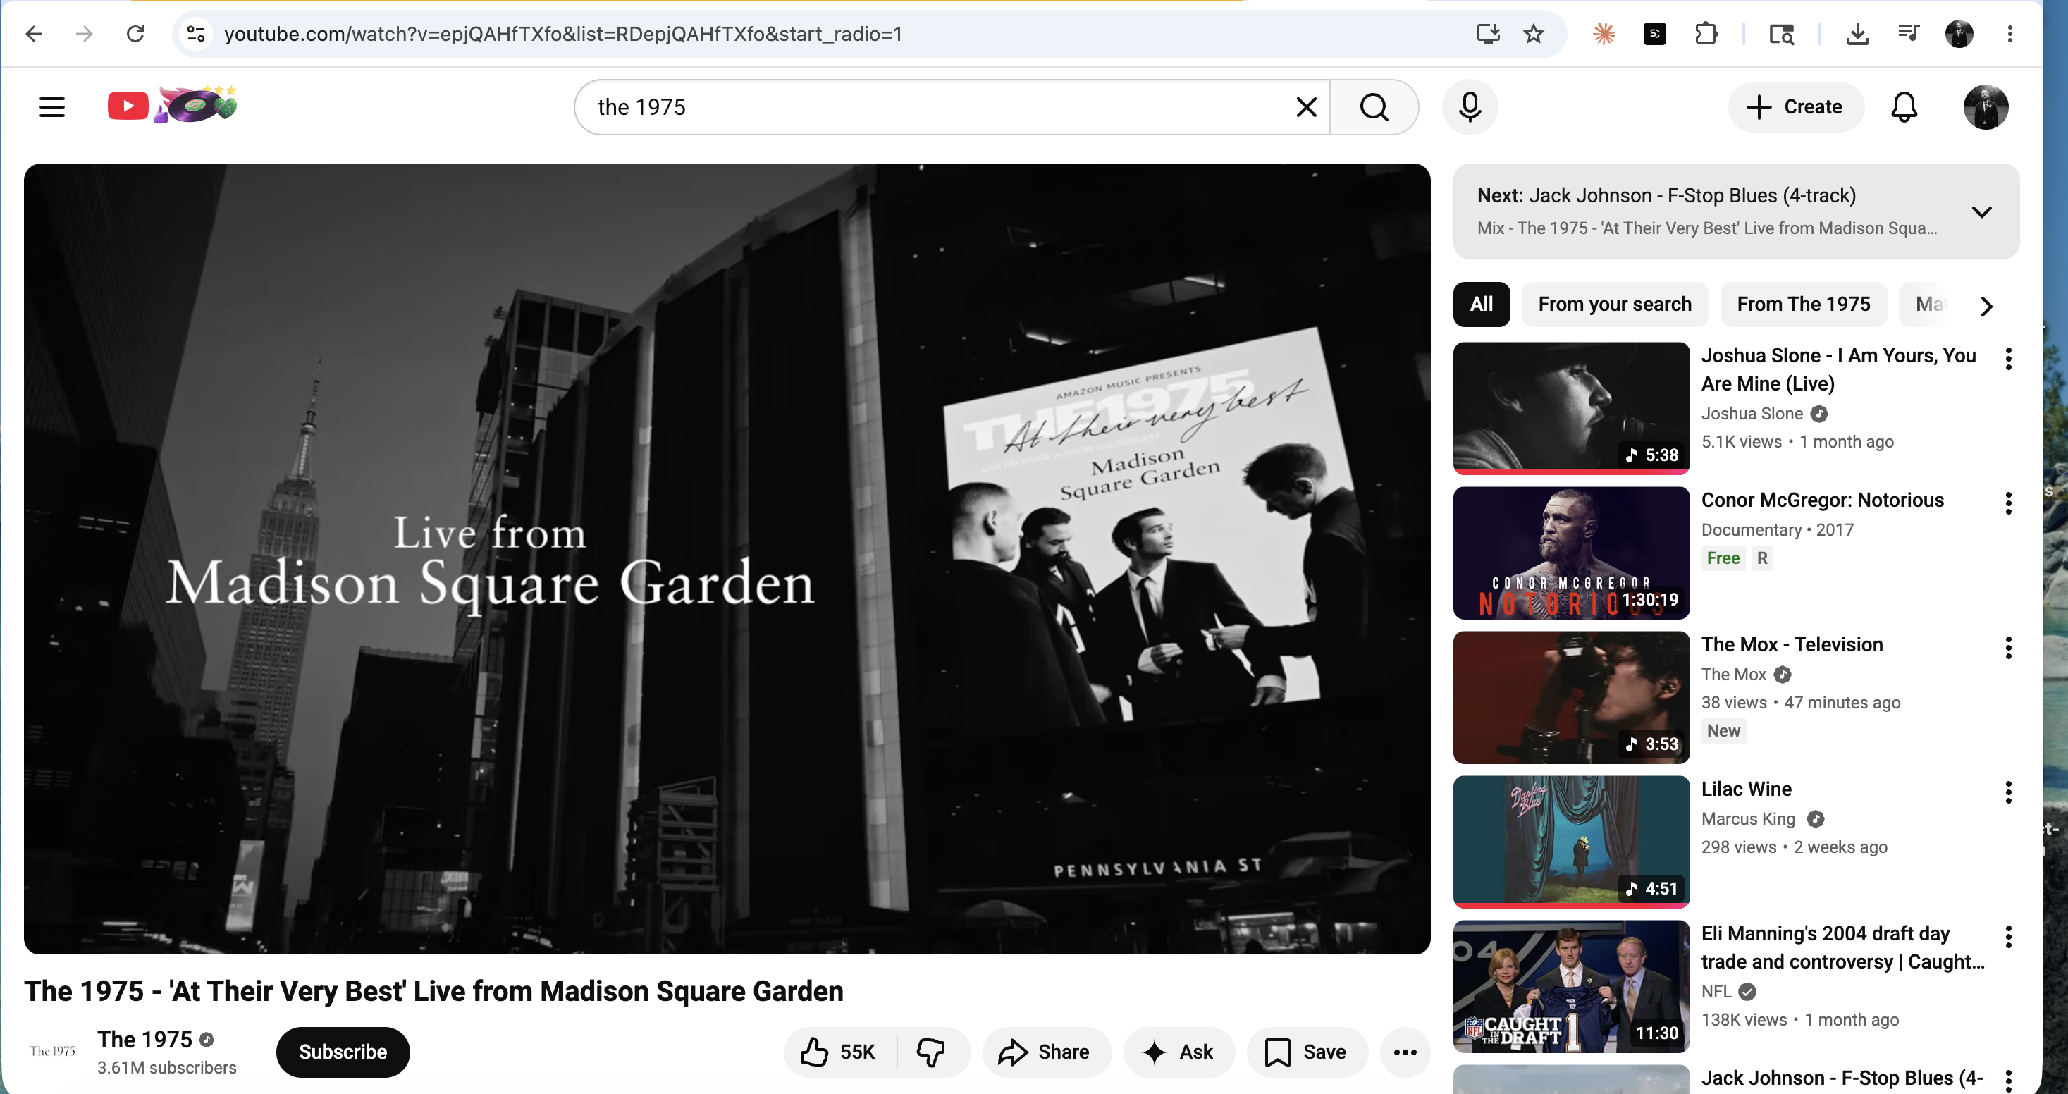2068x1094 pixels.
Task: Go back using the browser back arrow
Action: (x=34, y=34)
